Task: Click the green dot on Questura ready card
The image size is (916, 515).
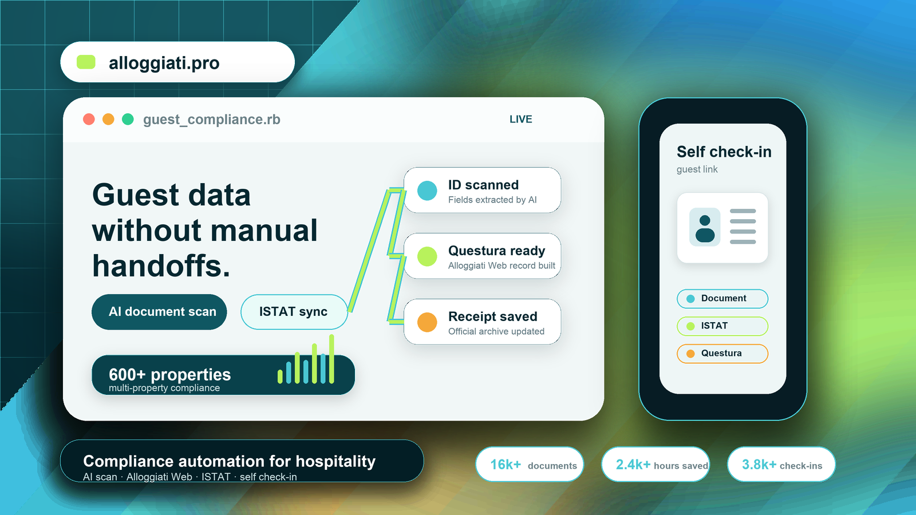Action: tap(427, 256)
